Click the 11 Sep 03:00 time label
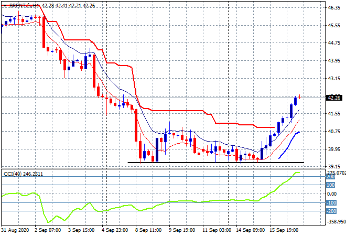 (x=217, y=230)
